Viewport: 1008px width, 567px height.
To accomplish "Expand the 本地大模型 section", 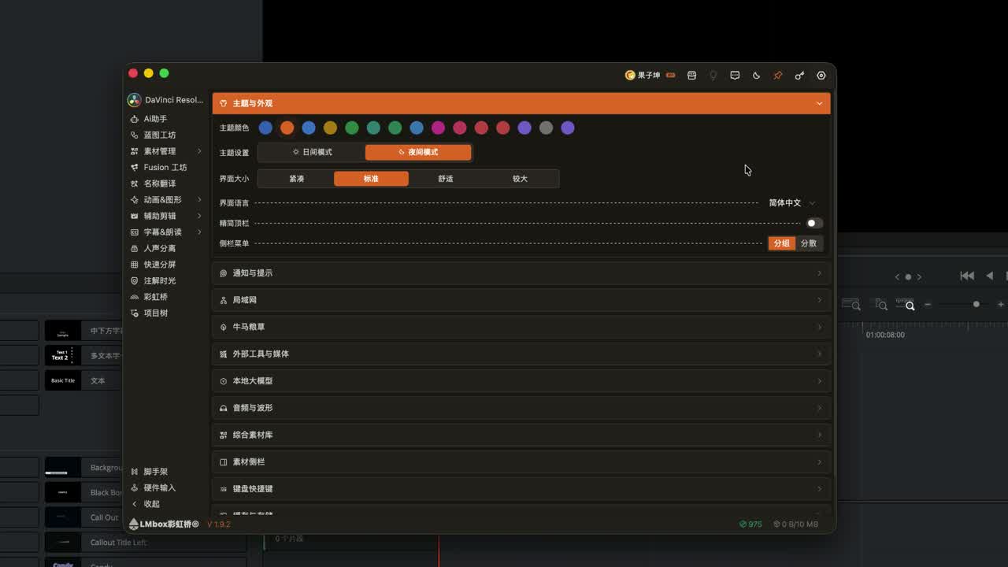I will point(521,381).
